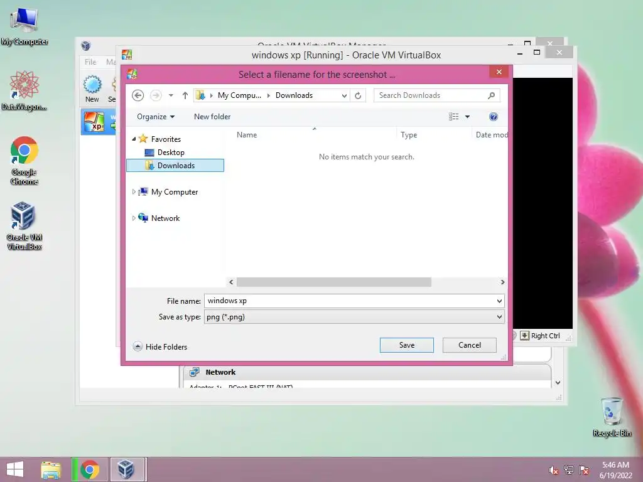Go up one folder level
The image size is (643, 482).
(x=185, y=95)
